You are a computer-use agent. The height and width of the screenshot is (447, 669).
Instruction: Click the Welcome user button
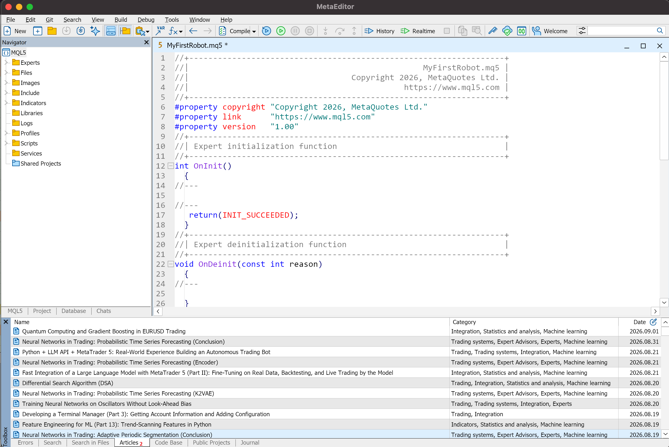[550, 31]
